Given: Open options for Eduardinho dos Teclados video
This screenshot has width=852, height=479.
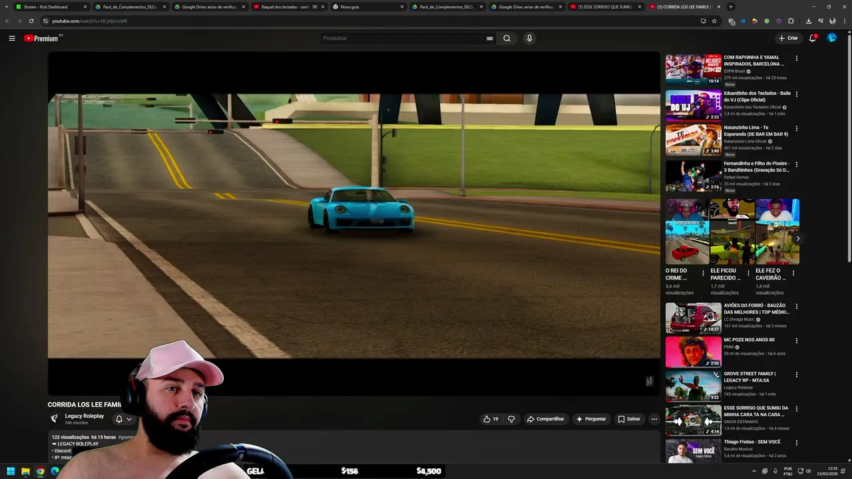Looking at the screenshot, I should pos(796,94).
